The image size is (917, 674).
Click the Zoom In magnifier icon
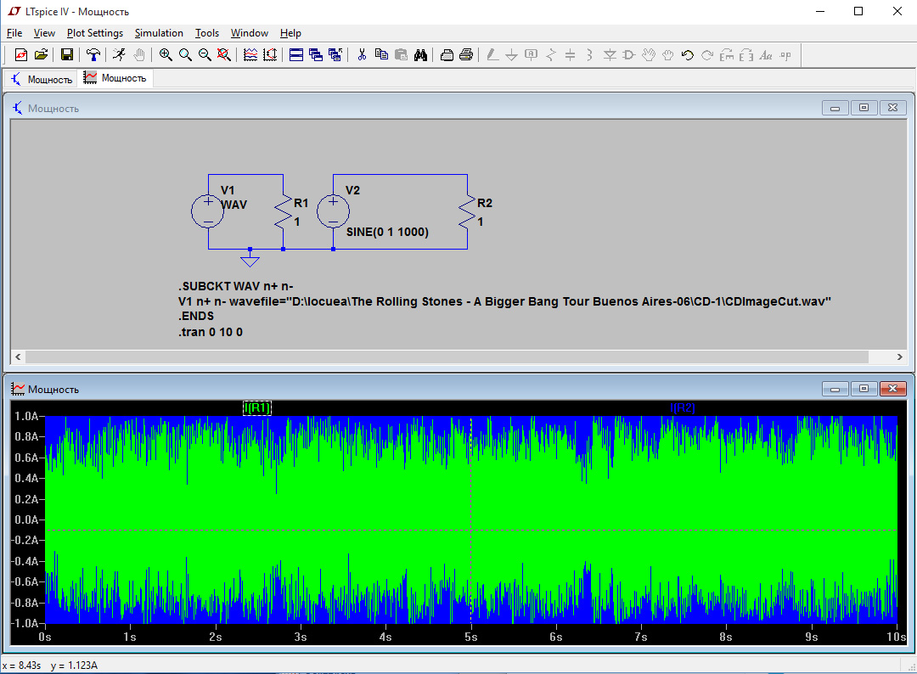tap(166, 55)
